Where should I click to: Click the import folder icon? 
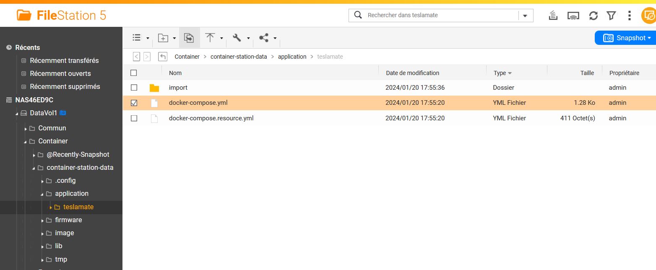click(154, 88)
